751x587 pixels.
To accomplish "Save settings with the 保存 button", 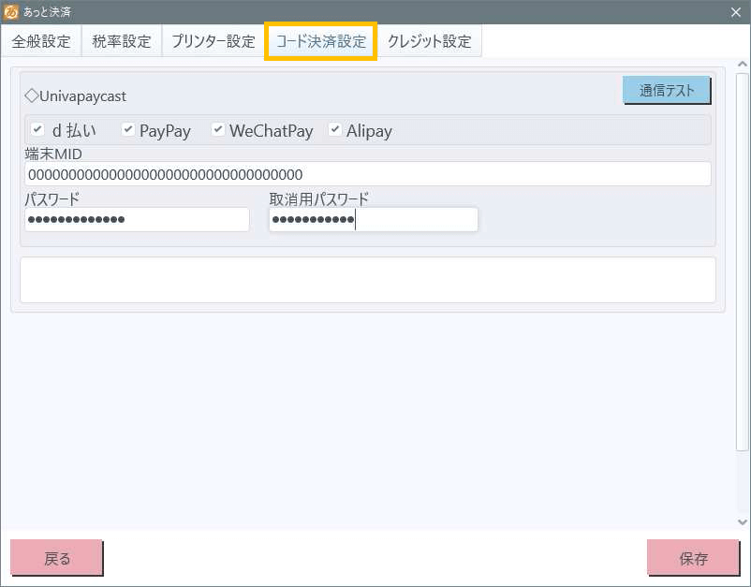I will [693, 558].
